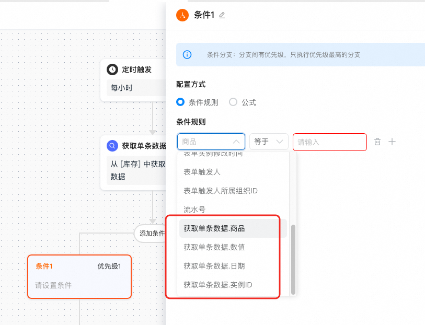Screen dimensions: 425x325
Task: Click the orange branch icon in panel header
Action: (182, 15)
